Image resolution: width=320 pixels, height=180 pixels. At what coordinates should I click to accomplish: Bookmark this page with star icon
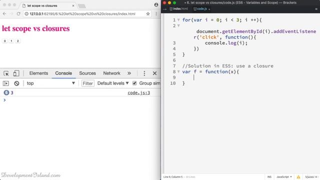(x=148, y=14)
